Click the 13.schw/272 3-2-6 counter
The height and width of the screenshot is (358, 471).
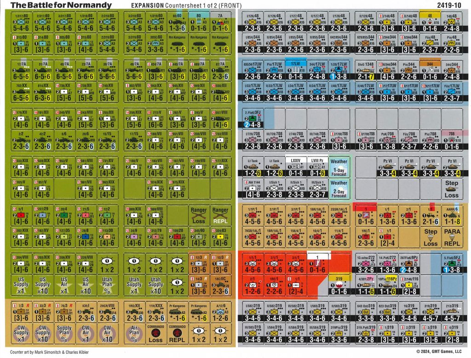(x=366, y=263)
